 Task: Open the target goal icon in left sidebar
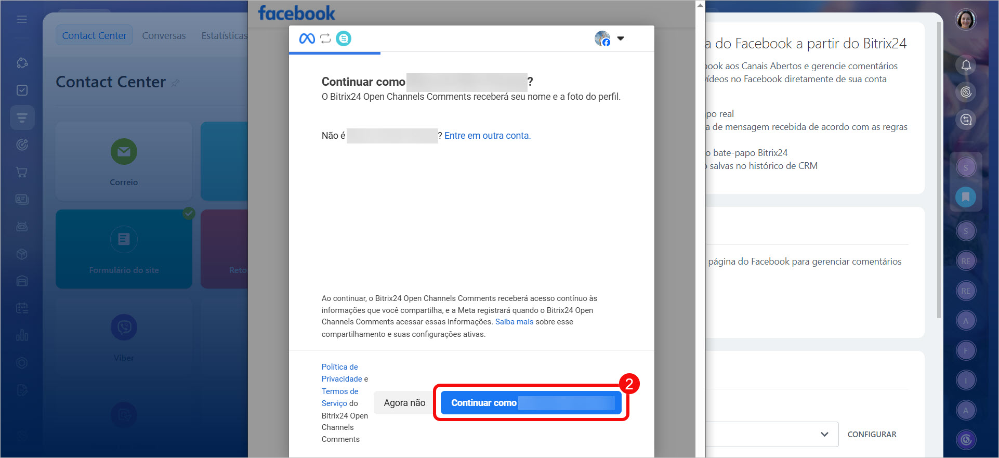coord(22,145)
